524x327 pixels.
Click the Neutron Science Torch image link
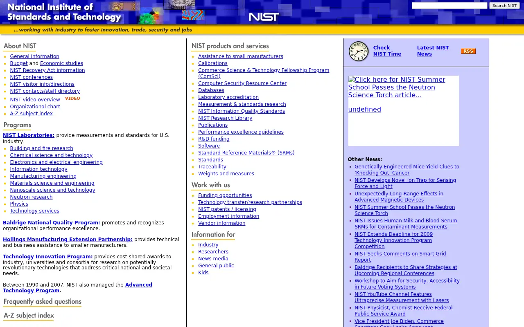coord(397,87)
